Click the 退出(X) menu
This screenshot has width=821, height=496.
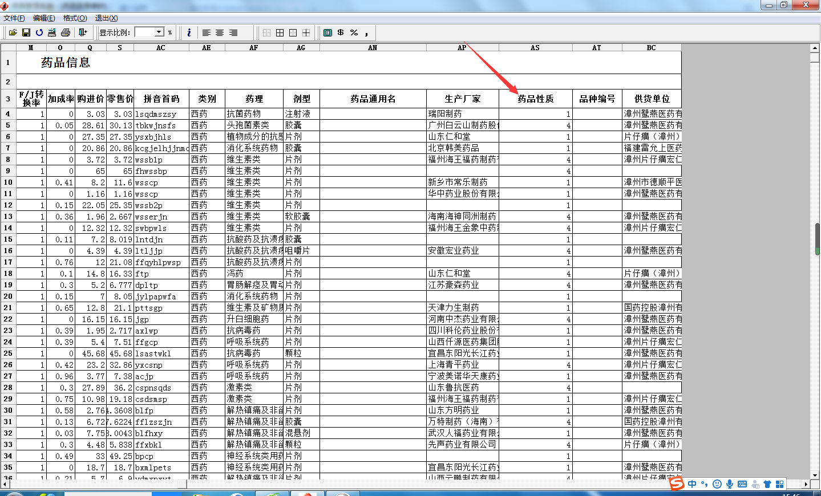(x=106, y=18)
